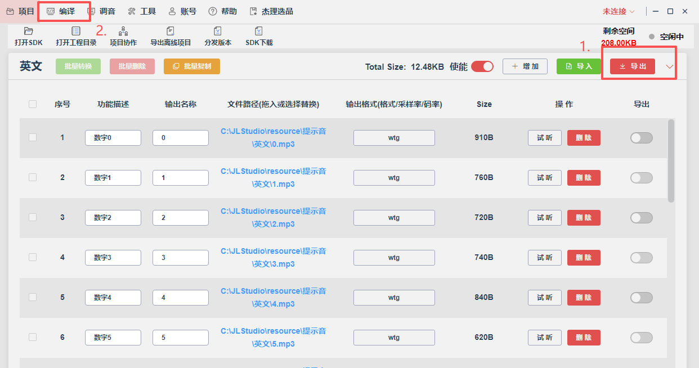Tick the checkbox for row 3

[33, 217]
